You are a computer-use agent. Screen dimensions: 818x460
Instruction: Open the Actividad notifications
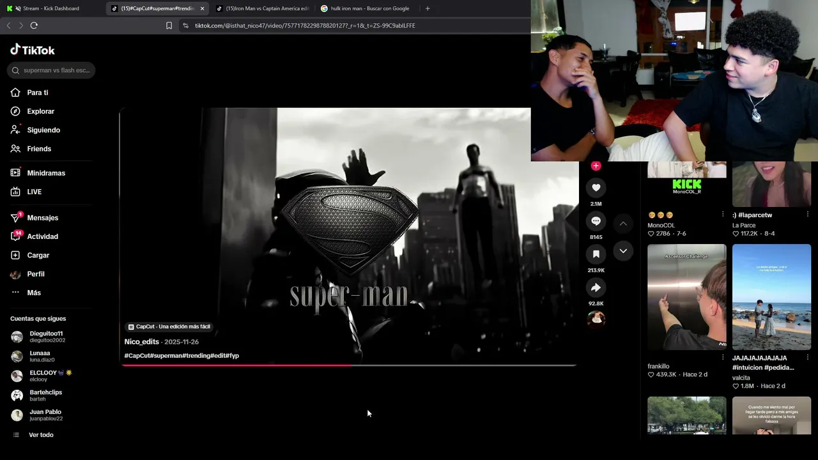pos(35,236)
